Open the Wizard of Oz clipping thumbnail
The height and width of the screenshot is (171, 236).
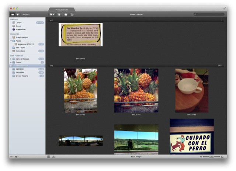(80, 35)
